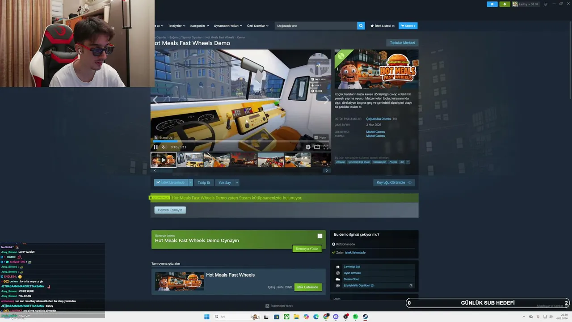Click the Demoyu Yükle button
Screen dimensions: 572x322
[x=307, y=249]
